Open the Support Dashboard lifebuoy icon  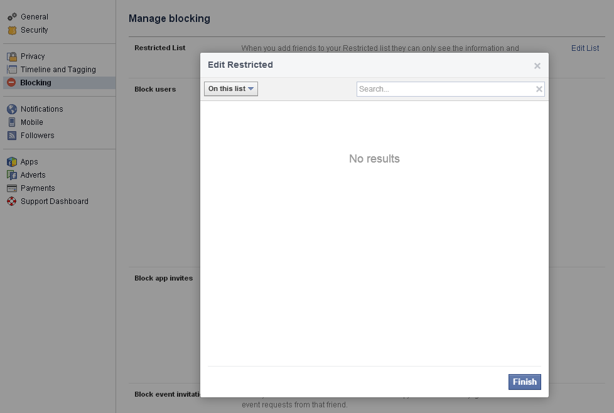pos(12,201)
